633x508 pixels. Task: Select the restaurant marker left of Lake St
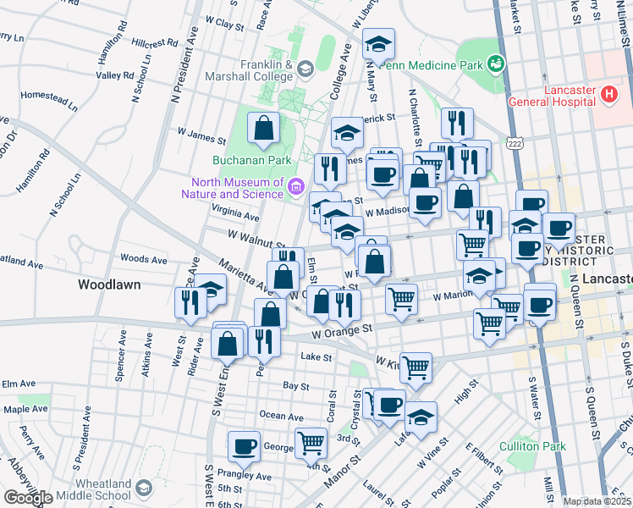[x=264, y=342]
